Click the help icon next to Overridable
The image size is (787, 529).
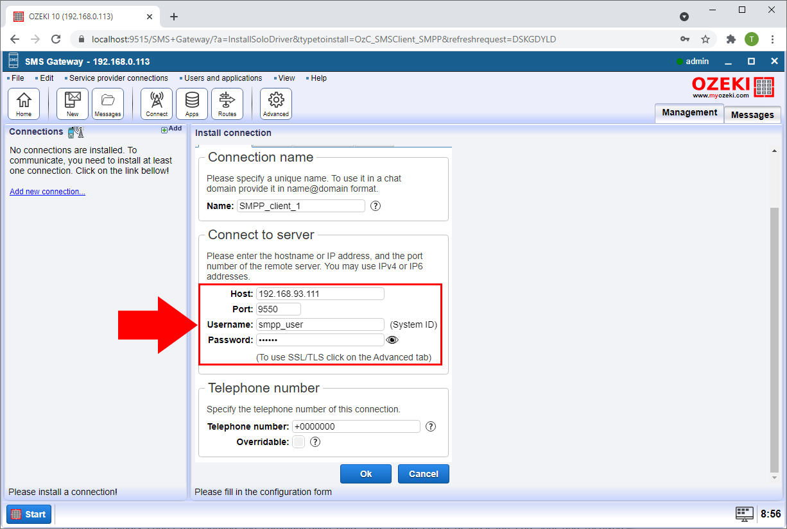coord(315,442)
